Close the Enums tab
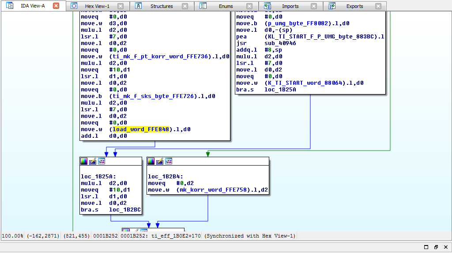This screenshot has height=253, width=452. coord(250,6)
